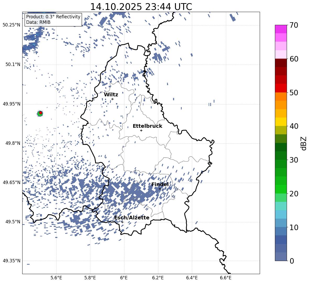Click the Wiltz station cross marker

(113, 99)
